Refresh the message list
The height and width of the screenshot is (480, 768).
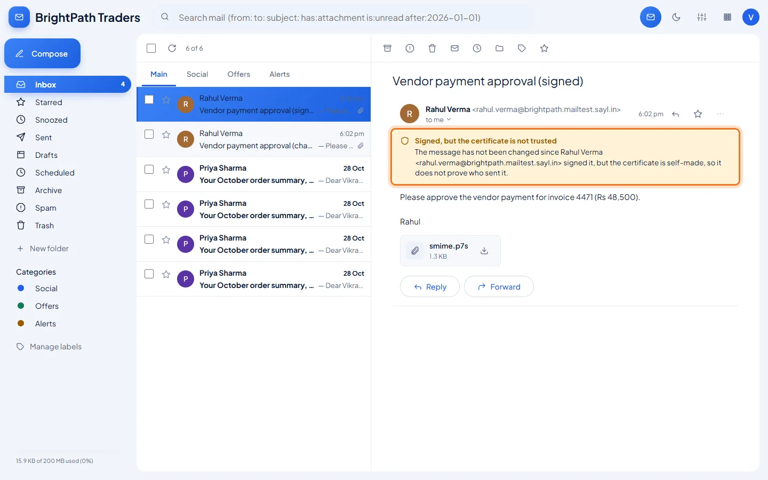coord(172,49)
